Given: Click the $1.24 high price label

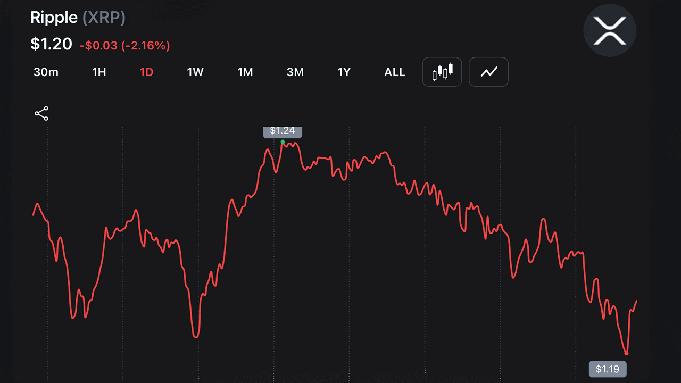Looking at the screenshot, I should pos(283,131).
